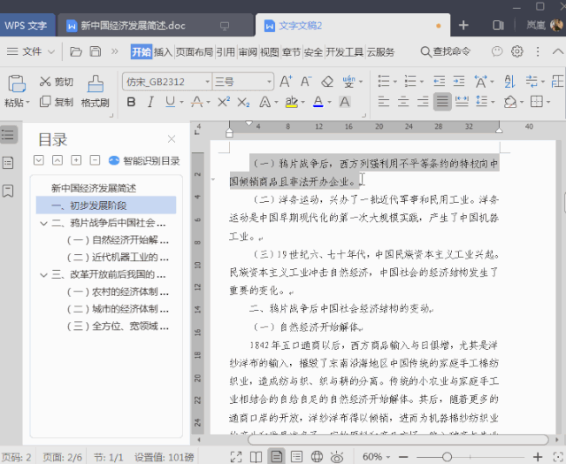This screenshot has height=464, width=566.
Task: Switch to the 审阅 ribbon tab
Action: click(248, 52)
